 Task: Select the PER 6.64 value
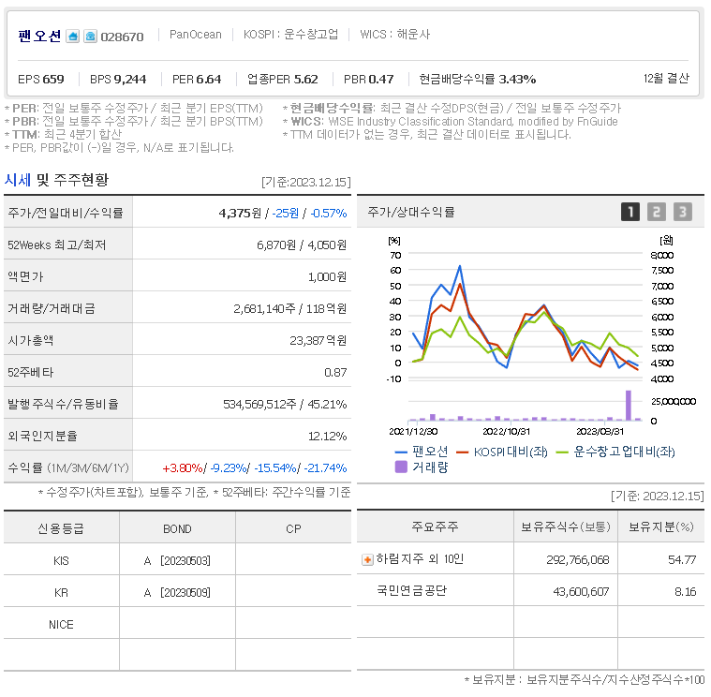pos(197,79)
